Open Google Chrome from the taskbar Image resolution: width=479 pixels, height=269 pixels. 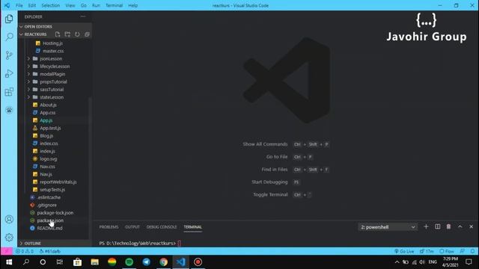coord(163,262)
